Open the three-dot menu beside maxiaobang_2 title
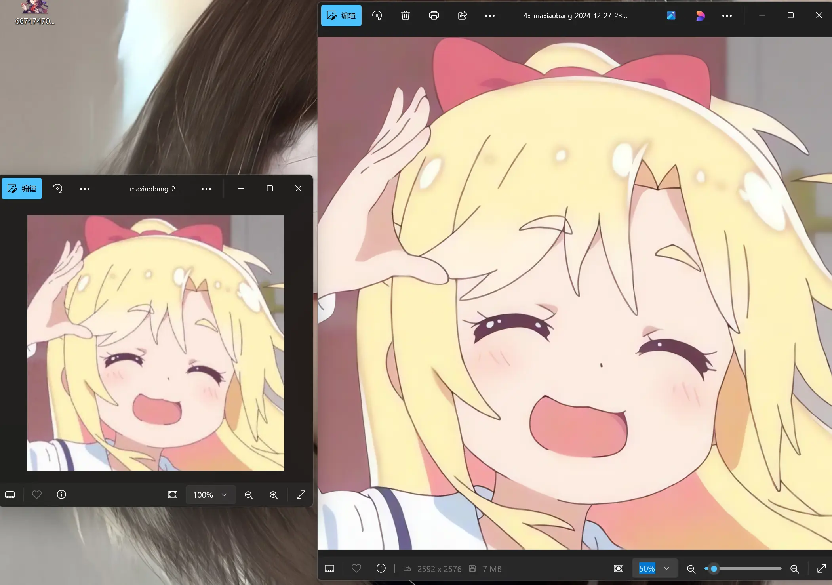The width and height of the screenshot is (832, 585). pos(206,189)
